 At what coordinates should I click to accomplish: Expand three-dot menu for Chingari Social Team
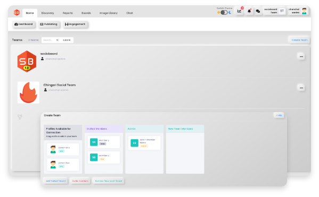pos(301,88)
